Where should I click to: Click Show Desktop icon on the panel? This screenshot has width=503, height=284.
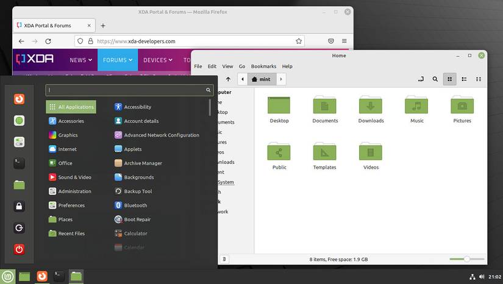click(24, 276)
